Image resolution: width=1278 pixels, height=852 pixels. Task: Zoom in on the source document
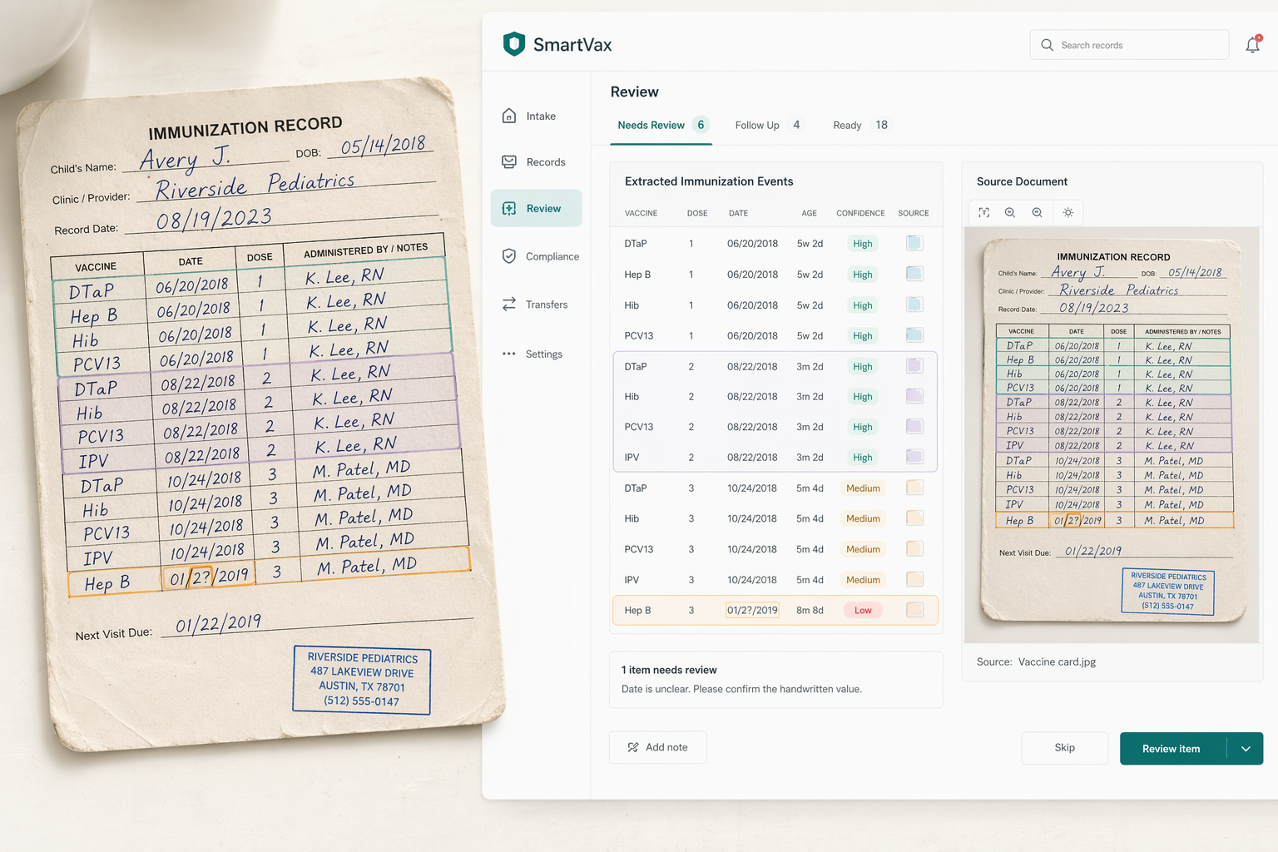[1010, 213]
